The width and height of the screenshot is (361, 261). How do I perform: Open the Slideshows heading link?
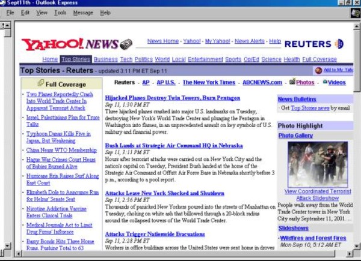(294, 228)
